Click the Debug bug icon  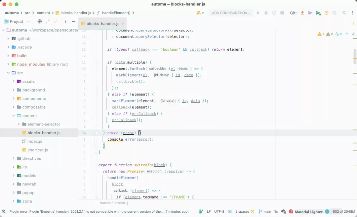click(x=266, y=13)
